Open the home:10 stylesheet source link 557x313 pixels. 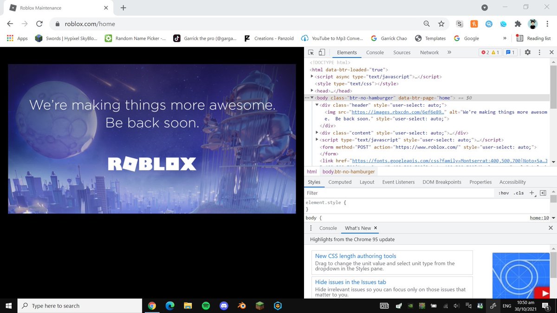tap(539, 218)
